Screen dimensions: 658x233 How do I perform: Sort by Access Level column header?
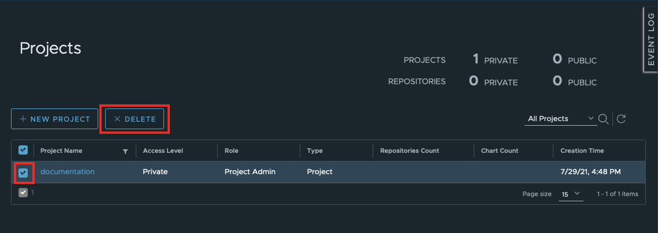click(x=163, y=151)
